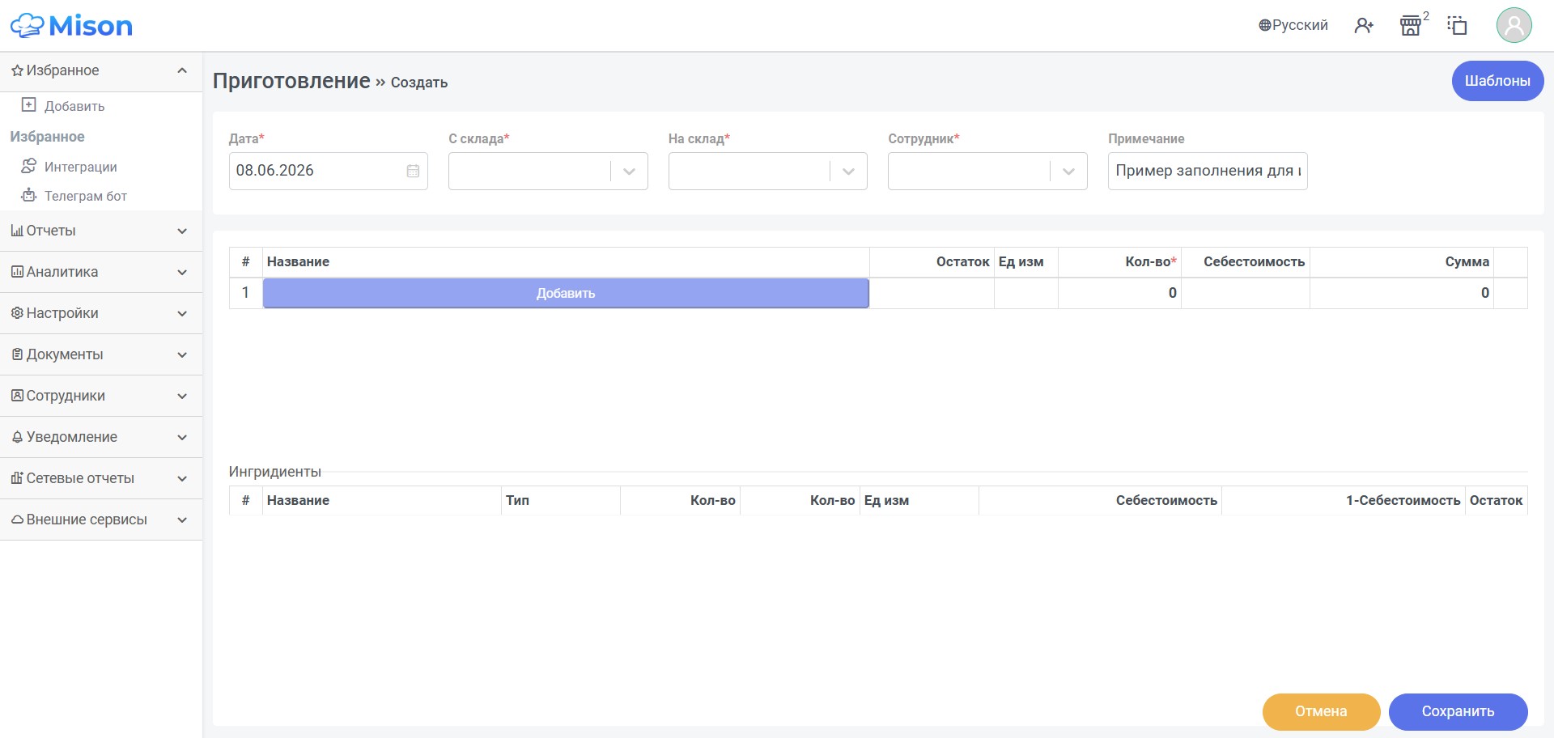The height and width of the screenshot is (738, 1554).
Task: Click the Шаблоны button
Action: [x=1497, y=81]
